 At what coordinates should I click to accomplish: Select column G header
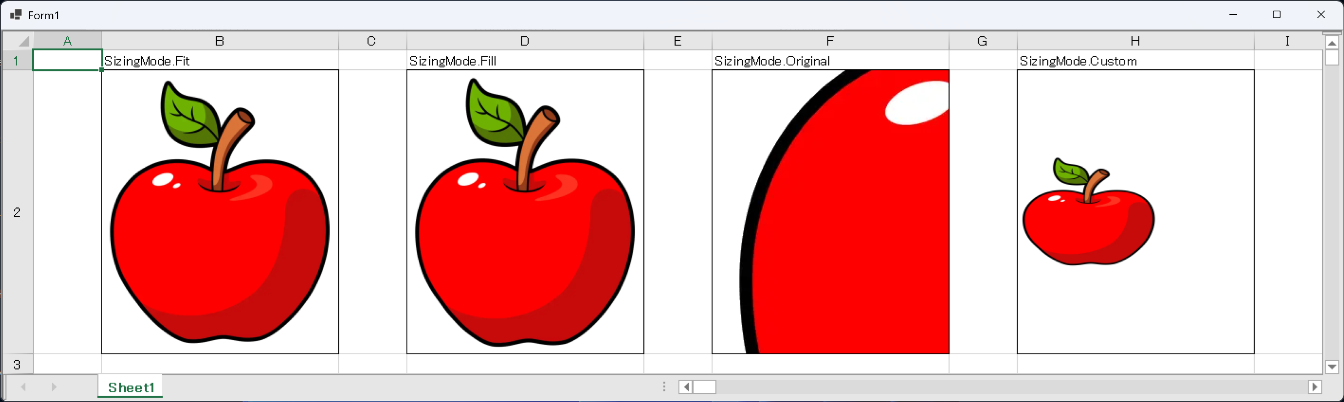(x=983, y=41)
